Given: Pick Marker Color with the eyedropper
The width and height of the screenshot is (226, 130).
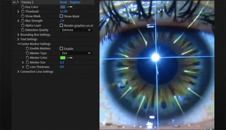Looking at the screenshot, I should tap(70, 58).
